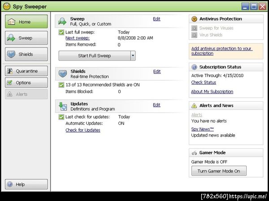
Task: Open the Spy News link
Action: point(203,129)
